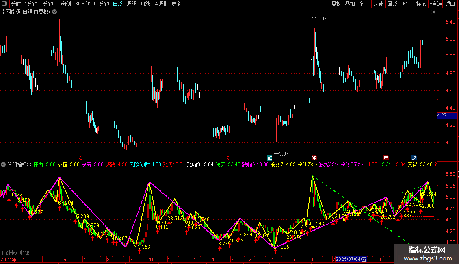Click the 用到未来数据 notice text
This screenshot has width=459, height=264.
15,253
